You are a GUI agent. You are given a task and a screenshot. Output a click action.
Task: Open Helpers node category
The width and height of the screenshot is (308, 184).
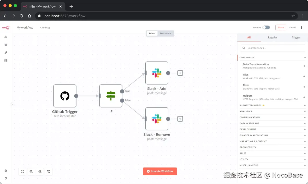[x=273, y=97]
